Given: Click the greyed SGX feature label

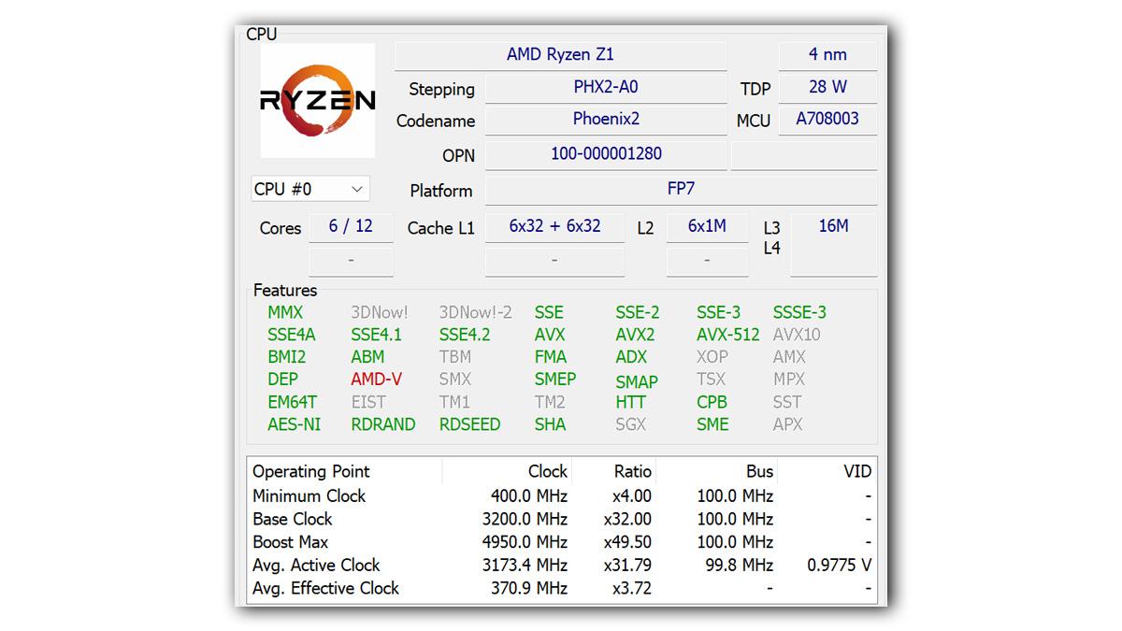Looking at the screenshot, I should [x=630, y=424].
